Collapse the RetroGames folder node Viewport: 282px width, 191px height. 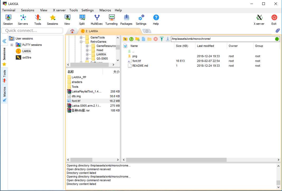[81, 42]
